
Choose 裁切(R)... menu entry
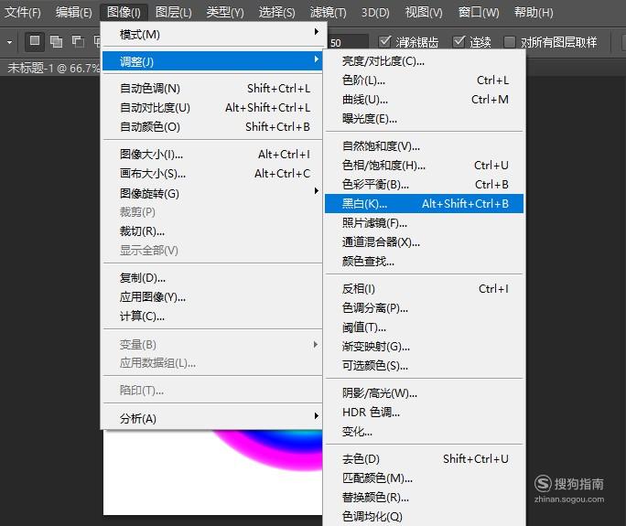click(212, 231)
